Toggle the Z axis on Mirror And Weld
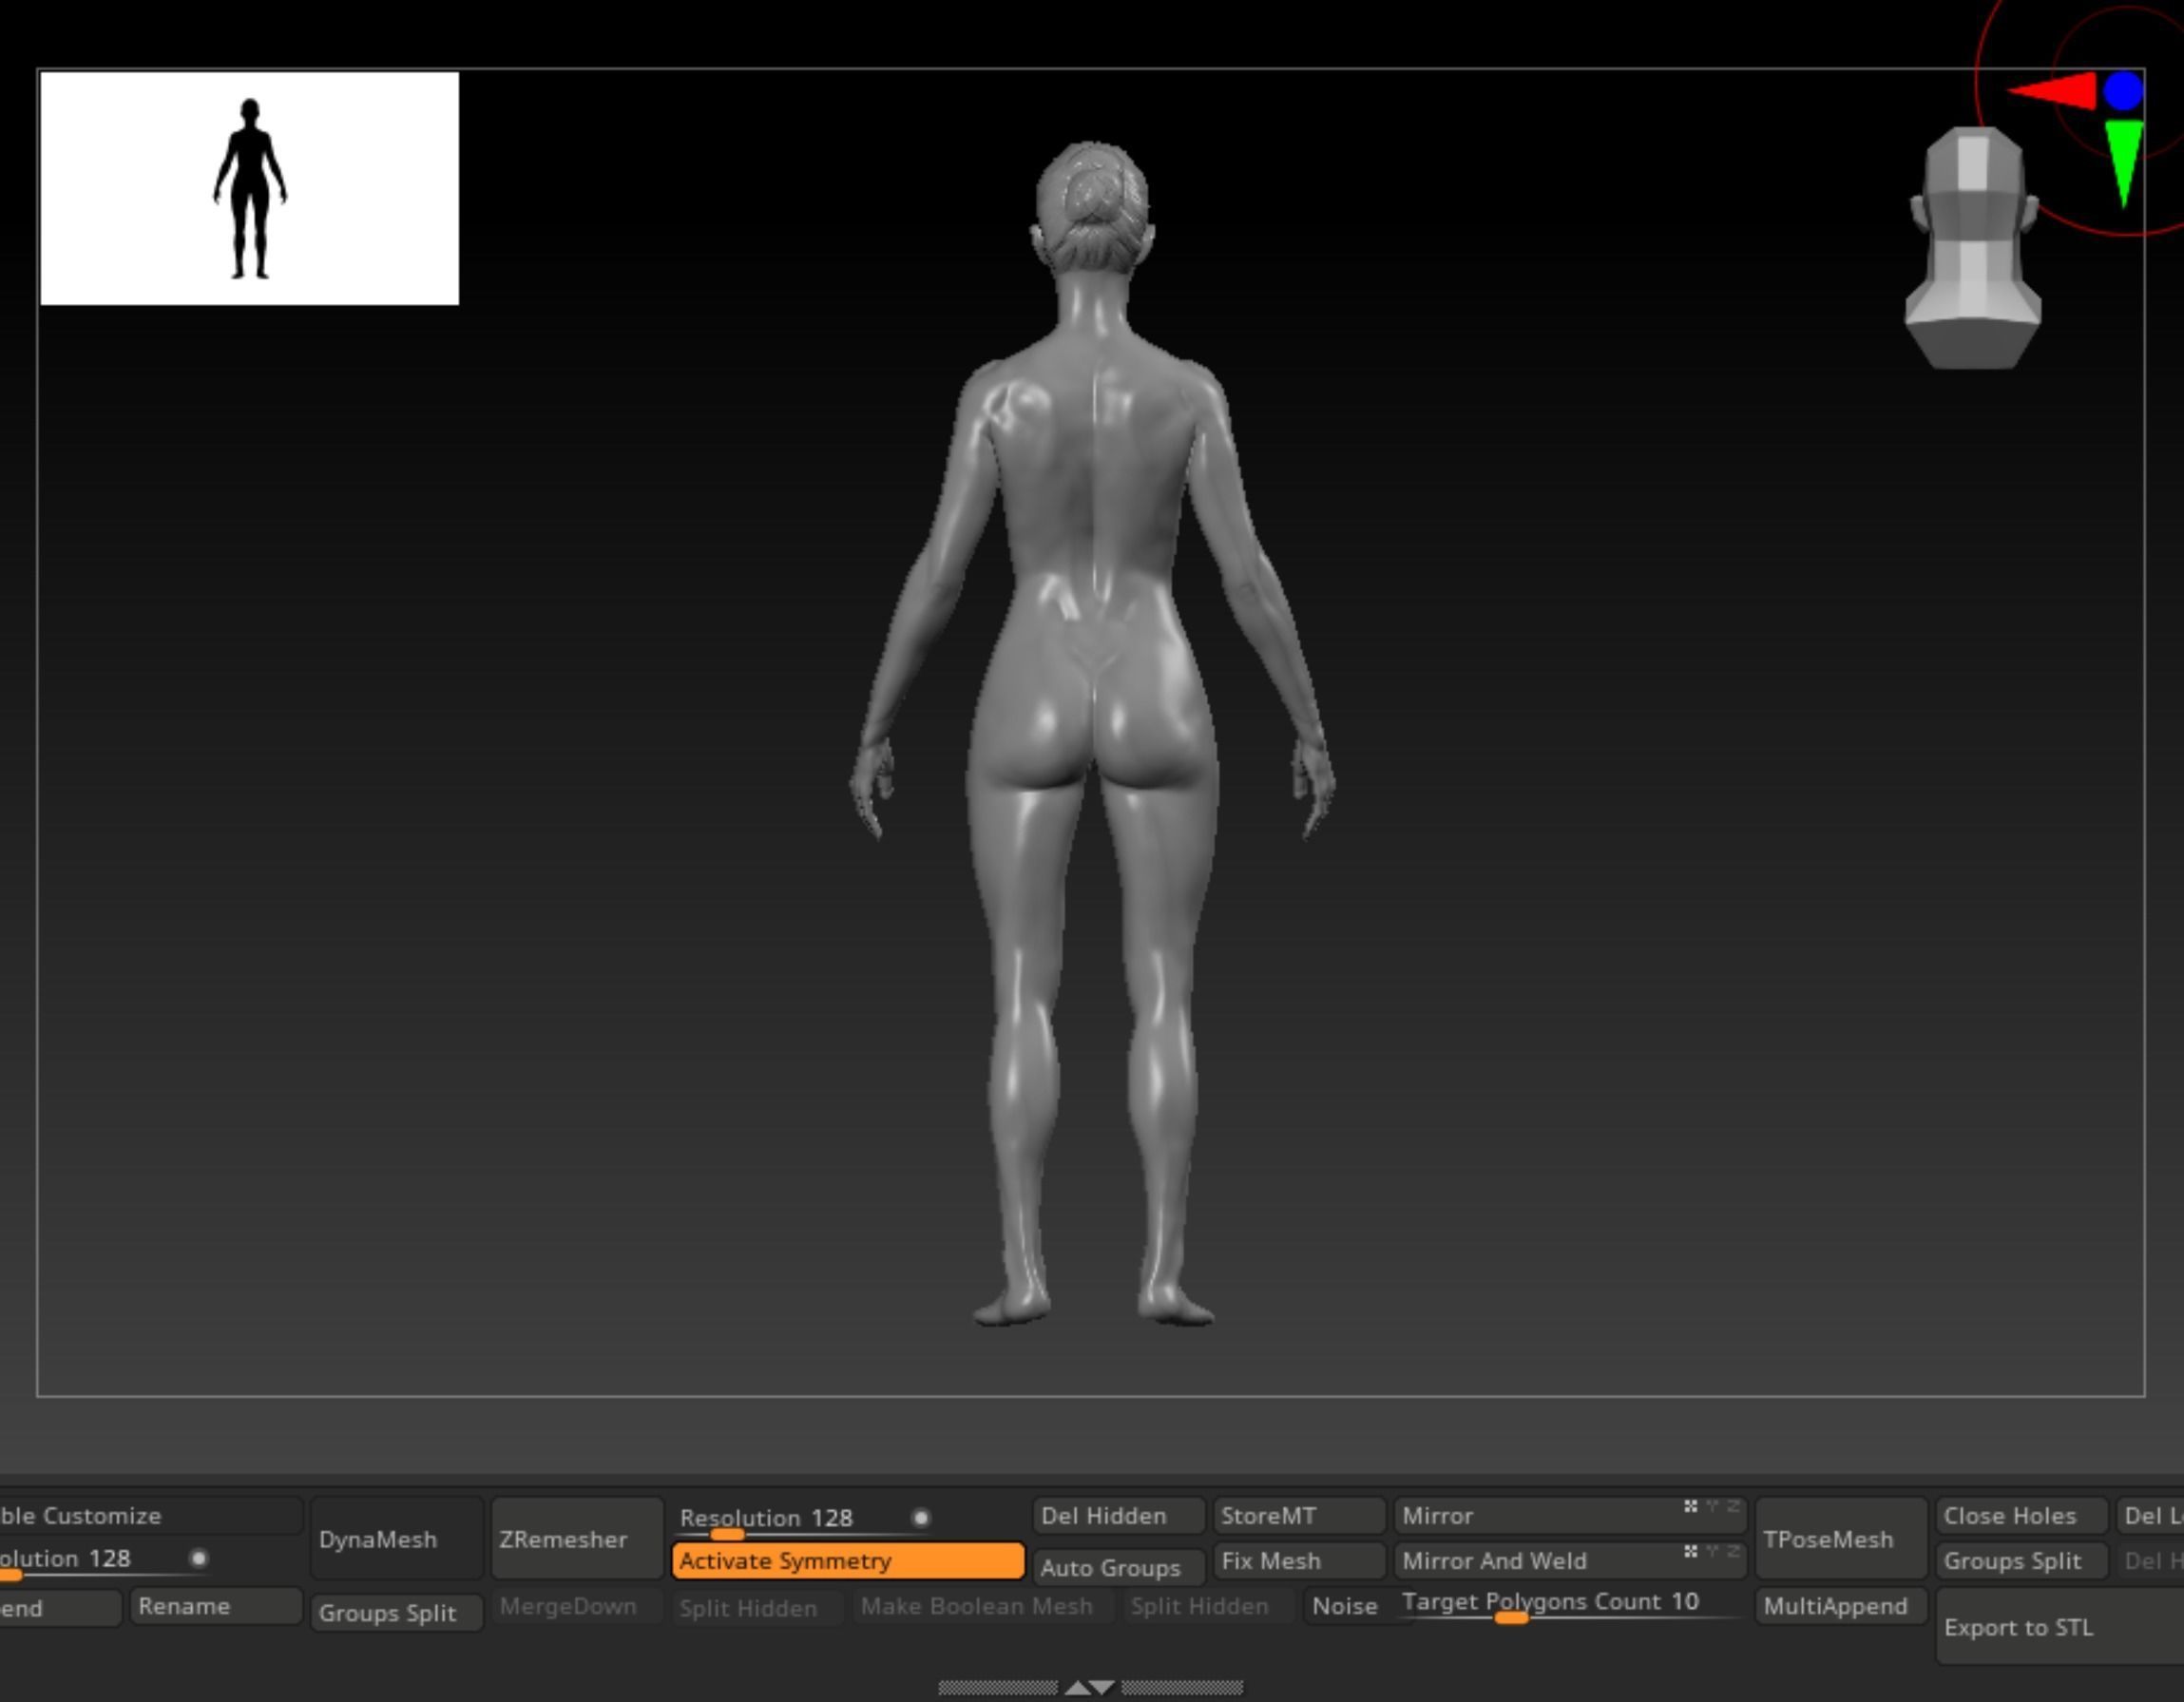 click(x=1733, y=1551)
